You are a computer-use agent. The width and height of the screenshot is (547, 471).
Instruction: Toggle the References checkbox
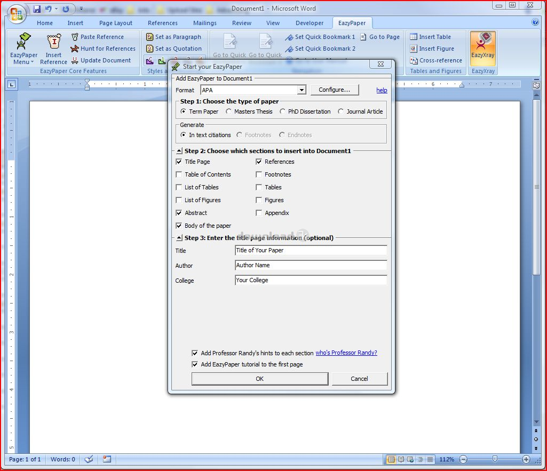(x=259, y=162)
